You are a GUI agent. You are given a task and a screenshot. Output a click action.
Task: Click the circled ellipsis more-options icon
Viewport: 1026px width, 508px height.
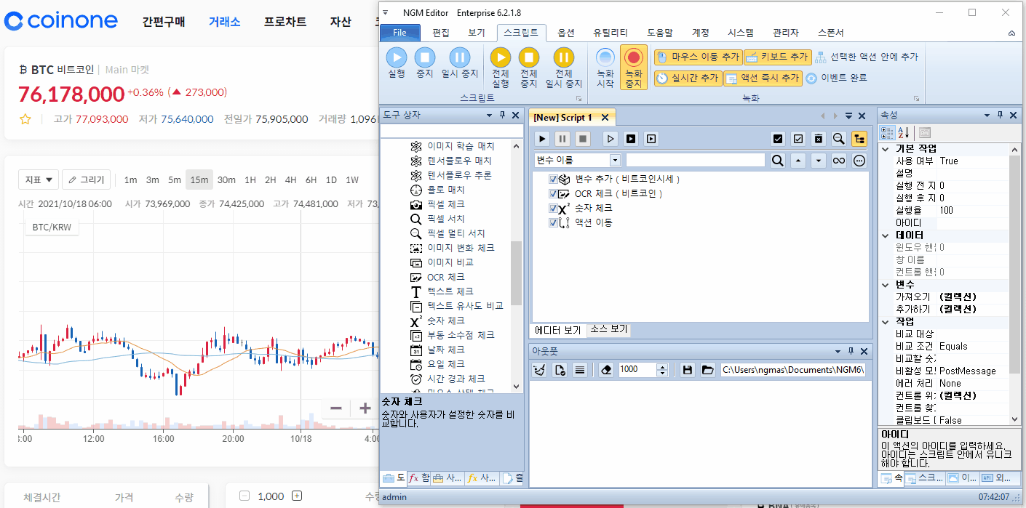859,160
